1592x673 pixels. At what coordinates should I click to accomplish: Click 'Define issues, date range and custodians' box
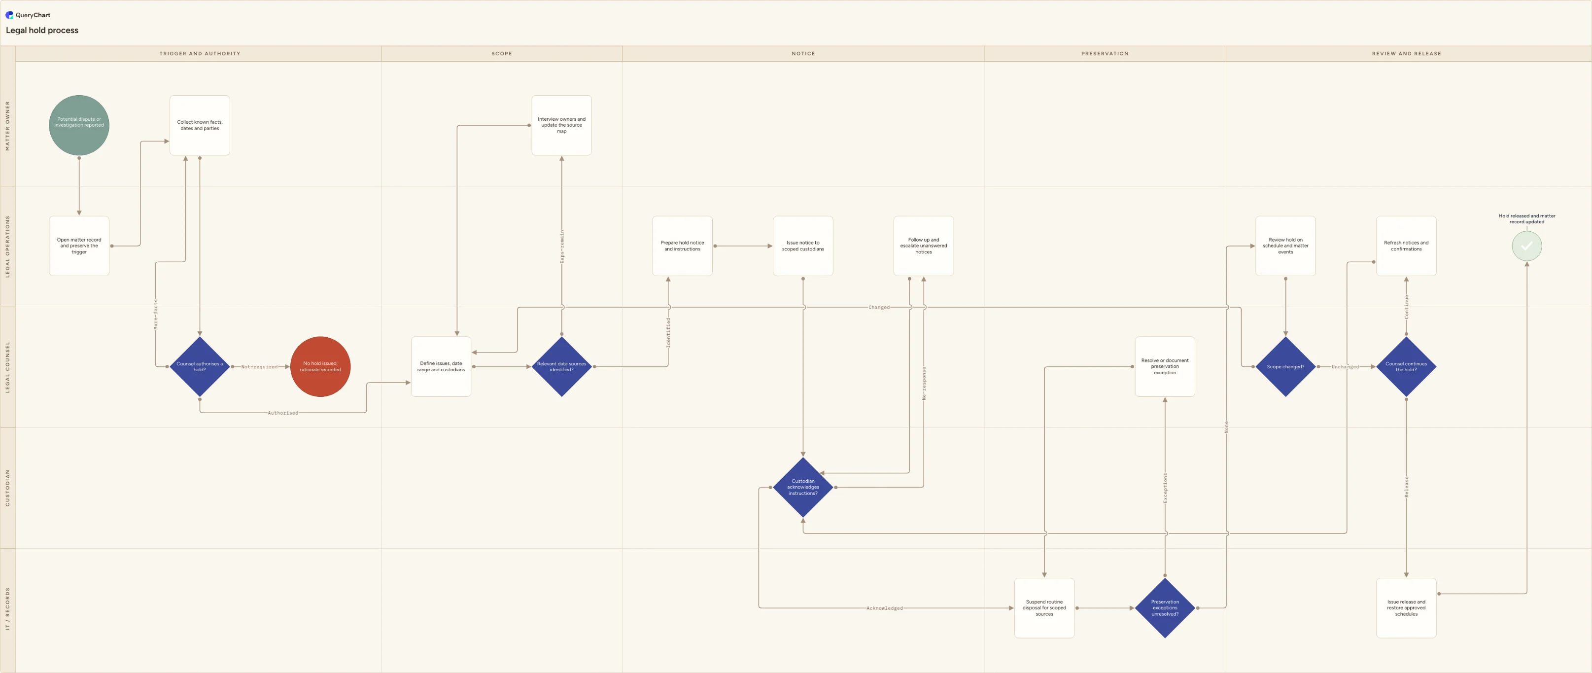441,366
